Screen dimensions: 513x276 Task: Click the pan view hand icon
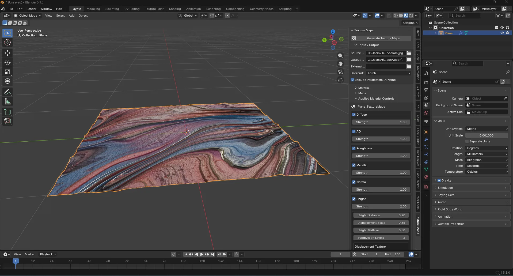[x=340, y=64]
